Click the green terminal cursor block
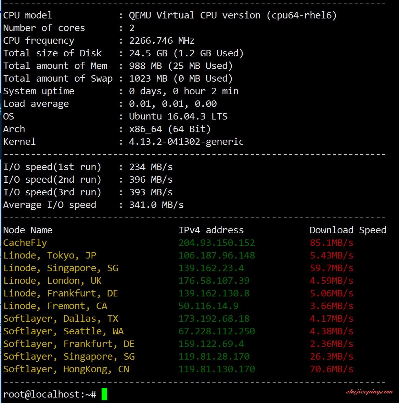The width and height of the screenshot is (399, 403). [x=104, y=394]
